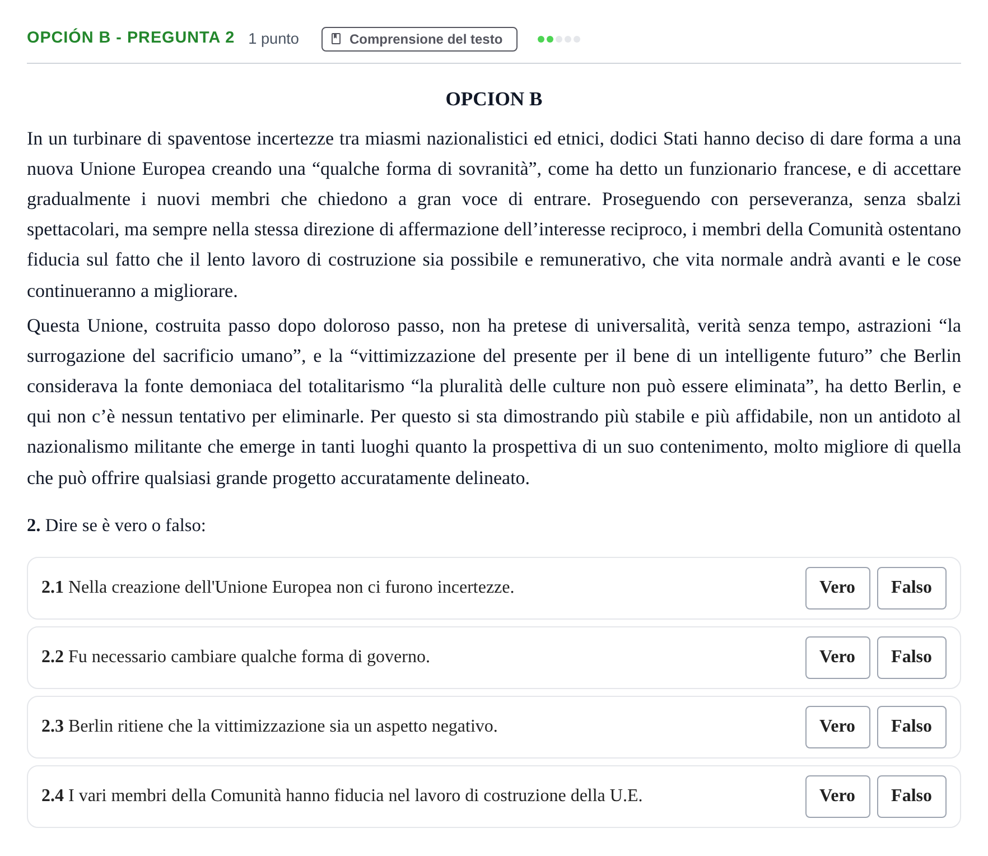Answer Vero for statement 2.4
The image size is (988, 856).
(837, 796)
